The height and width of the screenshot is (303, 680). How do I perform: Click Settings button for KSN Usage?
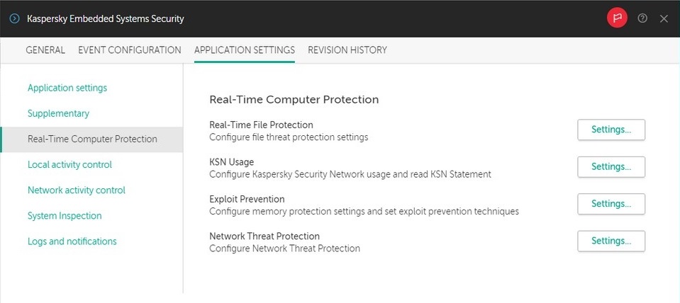coord(611,167)
